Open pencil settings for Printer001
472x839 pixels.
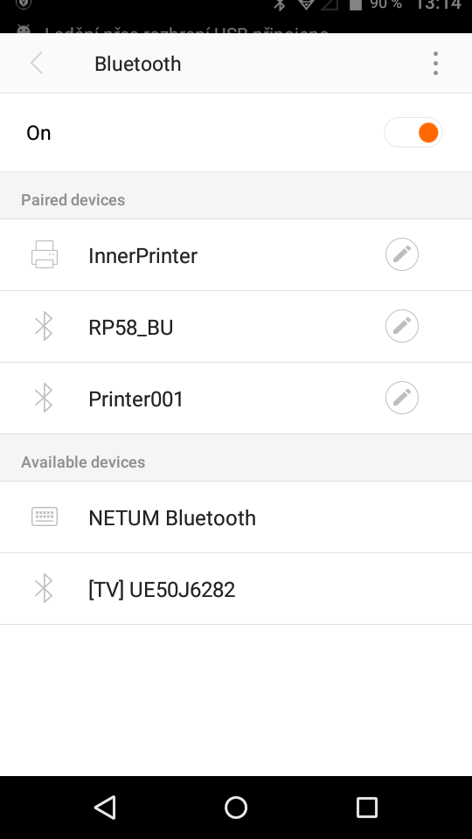[402, 398]
